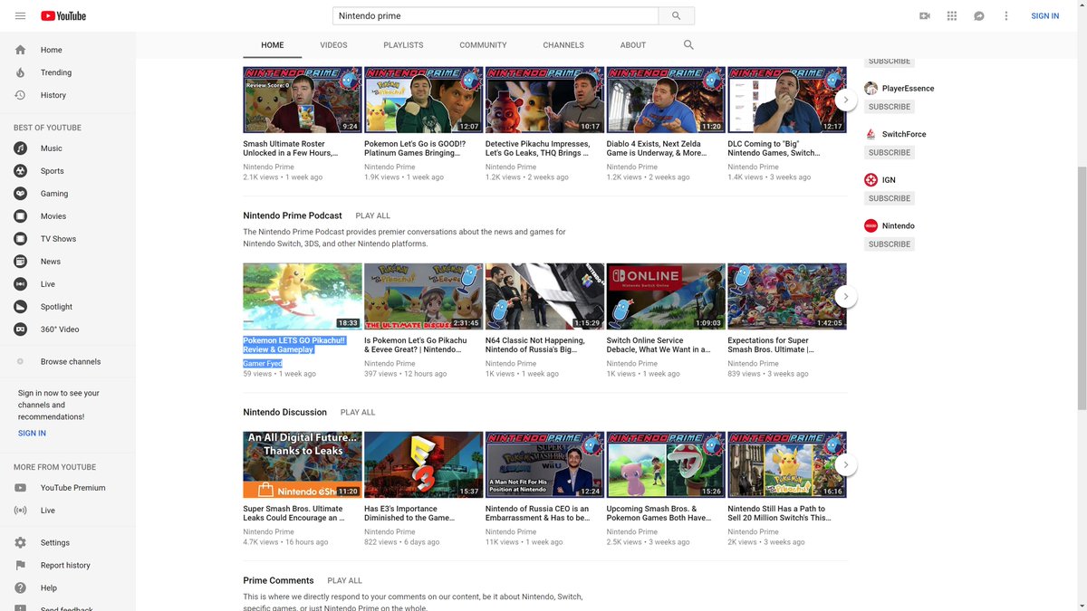This screenshot has width=1087, height=611.
Task: Click the IGN channel avatar
Action: (x=871, y=180)
